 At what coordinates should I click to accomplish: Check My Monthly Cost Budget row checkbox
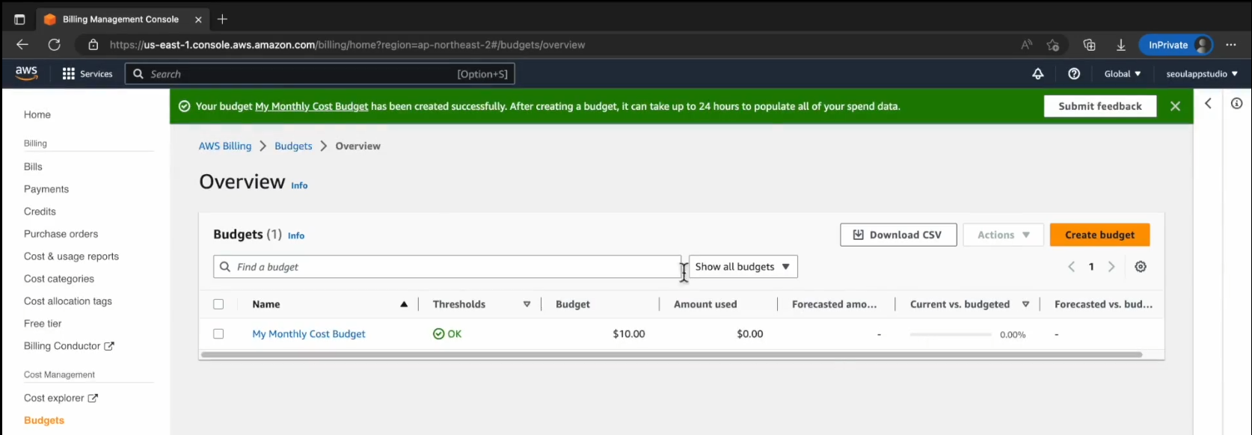coord(218,334)
